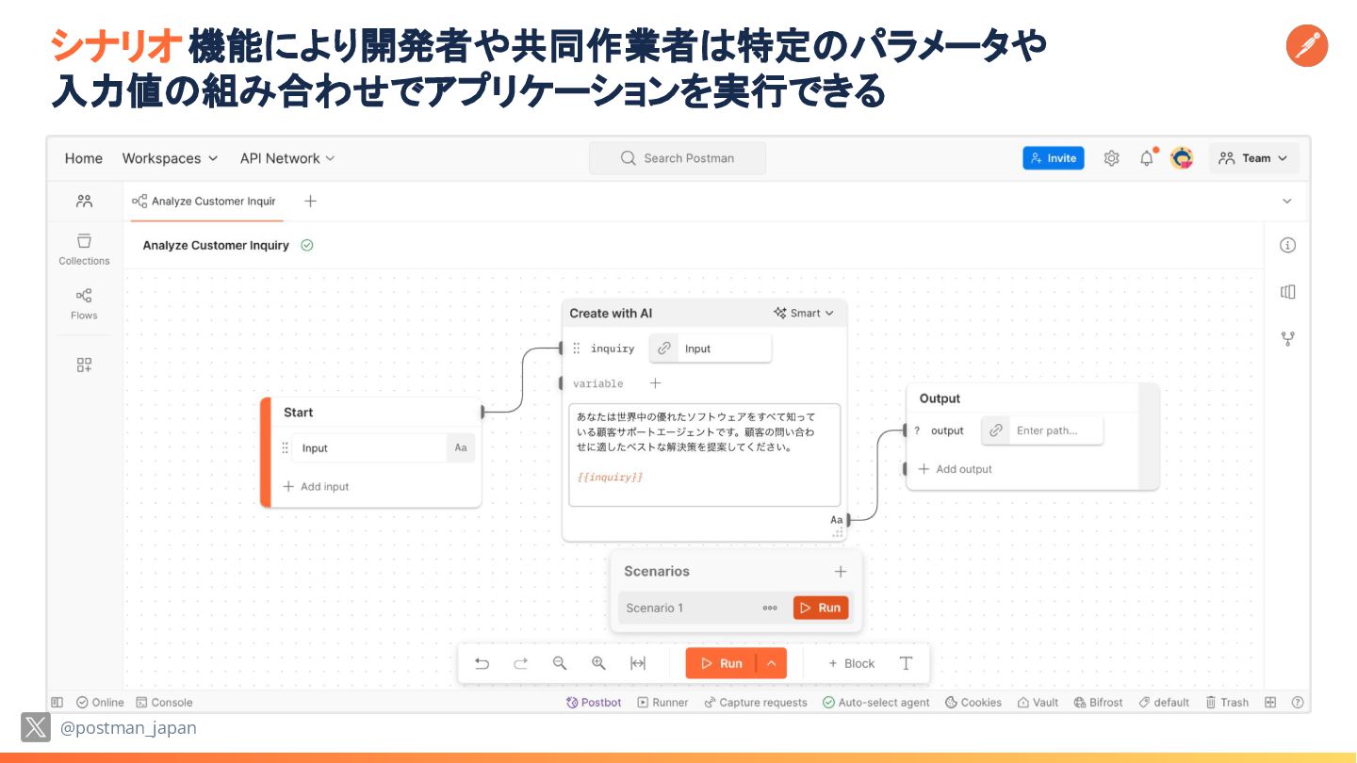Image resolution: width=1357 pixels, height=763 pixels.
Task: Click Bifrost in status bar
Action: coord(1099,702)
